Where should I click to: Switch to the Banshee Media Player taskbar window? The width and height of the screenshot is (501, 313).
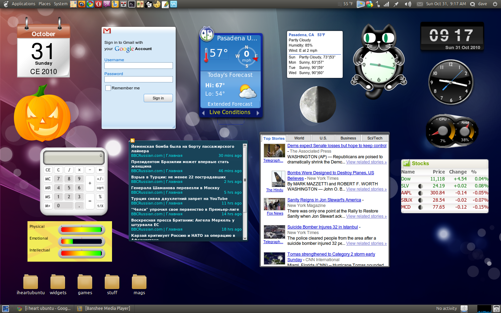104,308
